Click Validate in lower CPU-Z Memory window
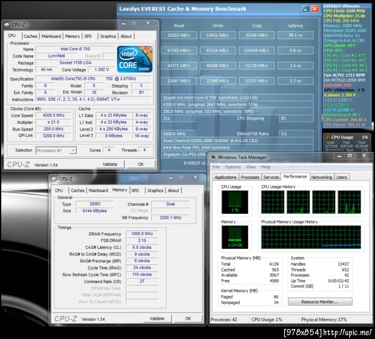The height and width of the screenshot is (339, 375). [157, 318]
